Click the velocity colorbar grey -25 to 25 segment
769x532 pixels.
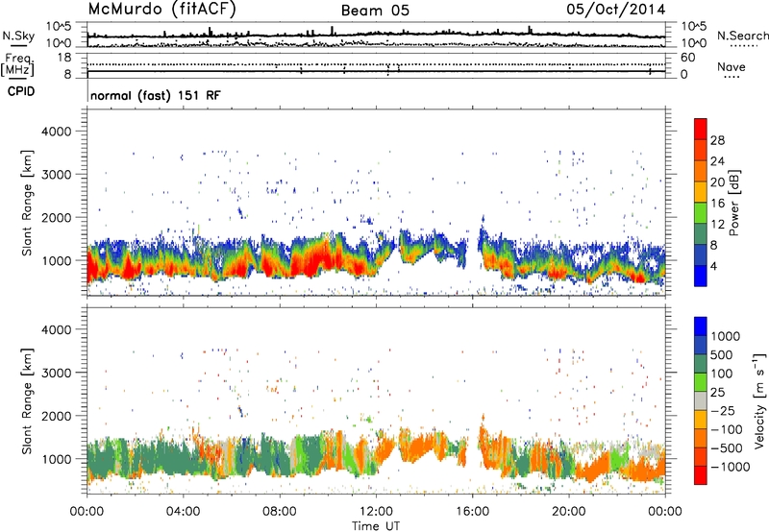pos(701,401)
